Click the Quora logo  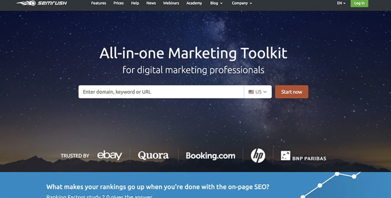(x=154, y=155)
